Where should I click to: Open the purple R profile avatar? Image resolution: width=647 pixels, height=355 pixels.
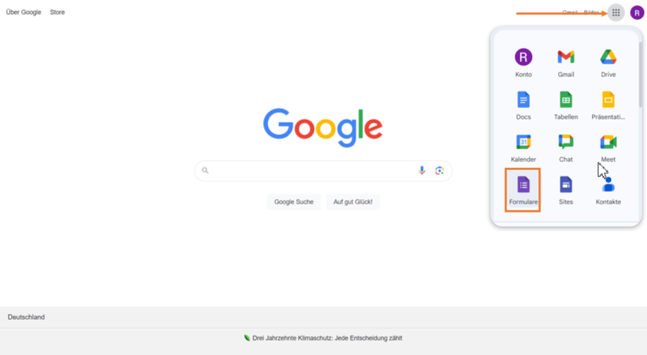637,13
